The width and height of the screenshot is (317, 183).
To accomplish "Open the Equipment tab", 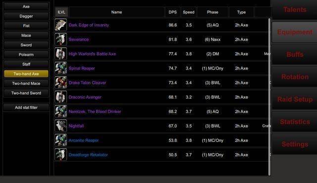I will tap(295, 32).
